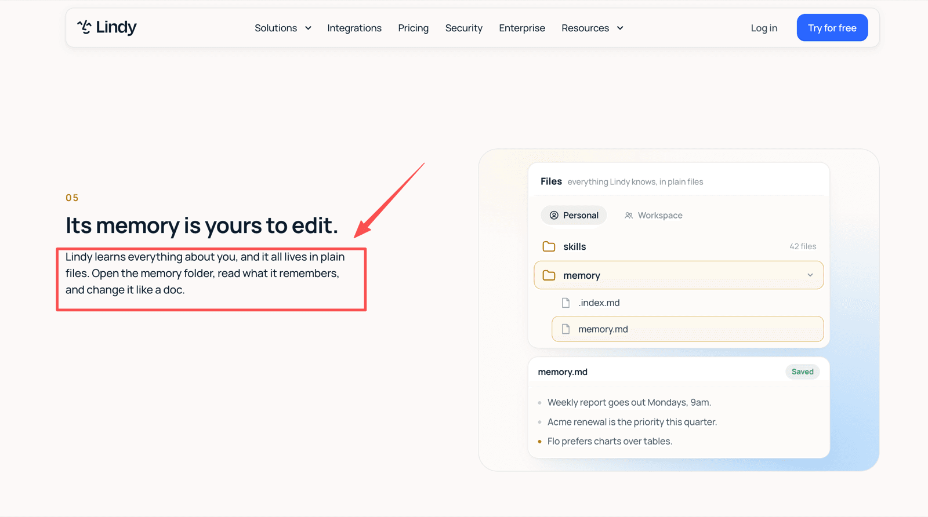The height and width of the screenshot is (517, 928).
Task: Click the Log in link
Action: (764, 28)
